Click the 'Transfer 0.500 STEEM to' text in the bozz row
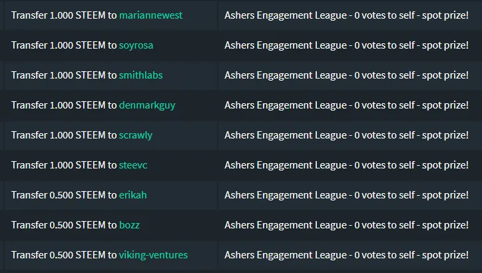482x273 pixels. (x=64, y=225)
